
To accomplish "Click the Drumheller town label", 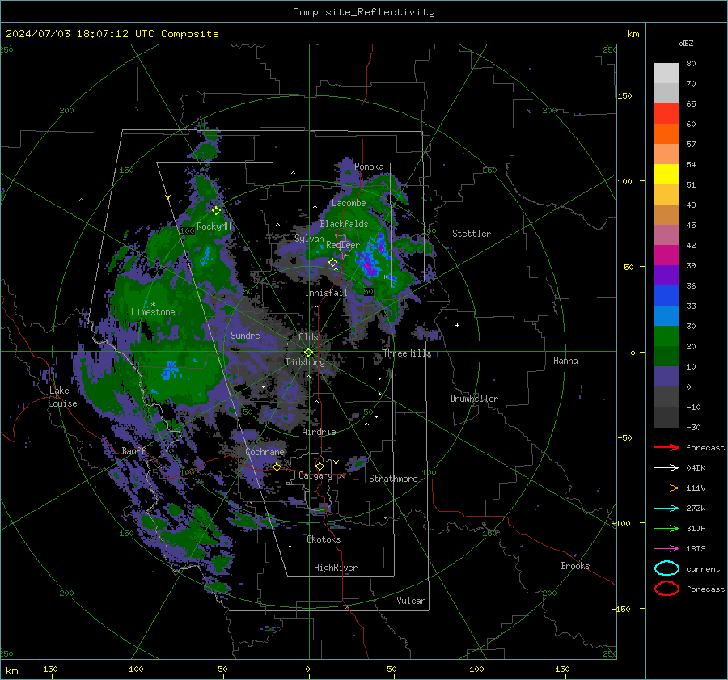I will [474, 399].
